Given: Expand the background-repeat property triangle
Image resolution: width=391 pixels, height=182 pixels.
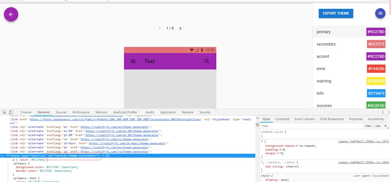Looking at the screenshot, I should (298, 146).
